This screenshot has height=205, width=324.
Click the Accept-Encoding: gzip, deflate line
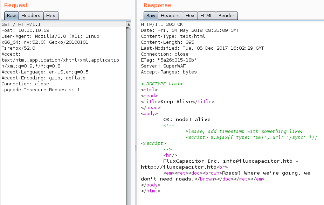(43, 78)
